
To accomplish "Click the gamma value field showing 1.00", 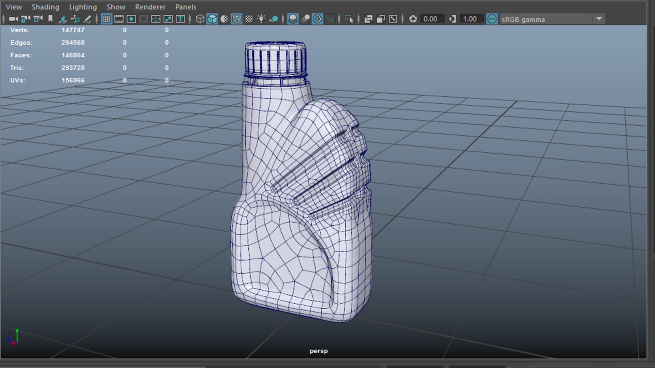I will click(x=471, y=19).
